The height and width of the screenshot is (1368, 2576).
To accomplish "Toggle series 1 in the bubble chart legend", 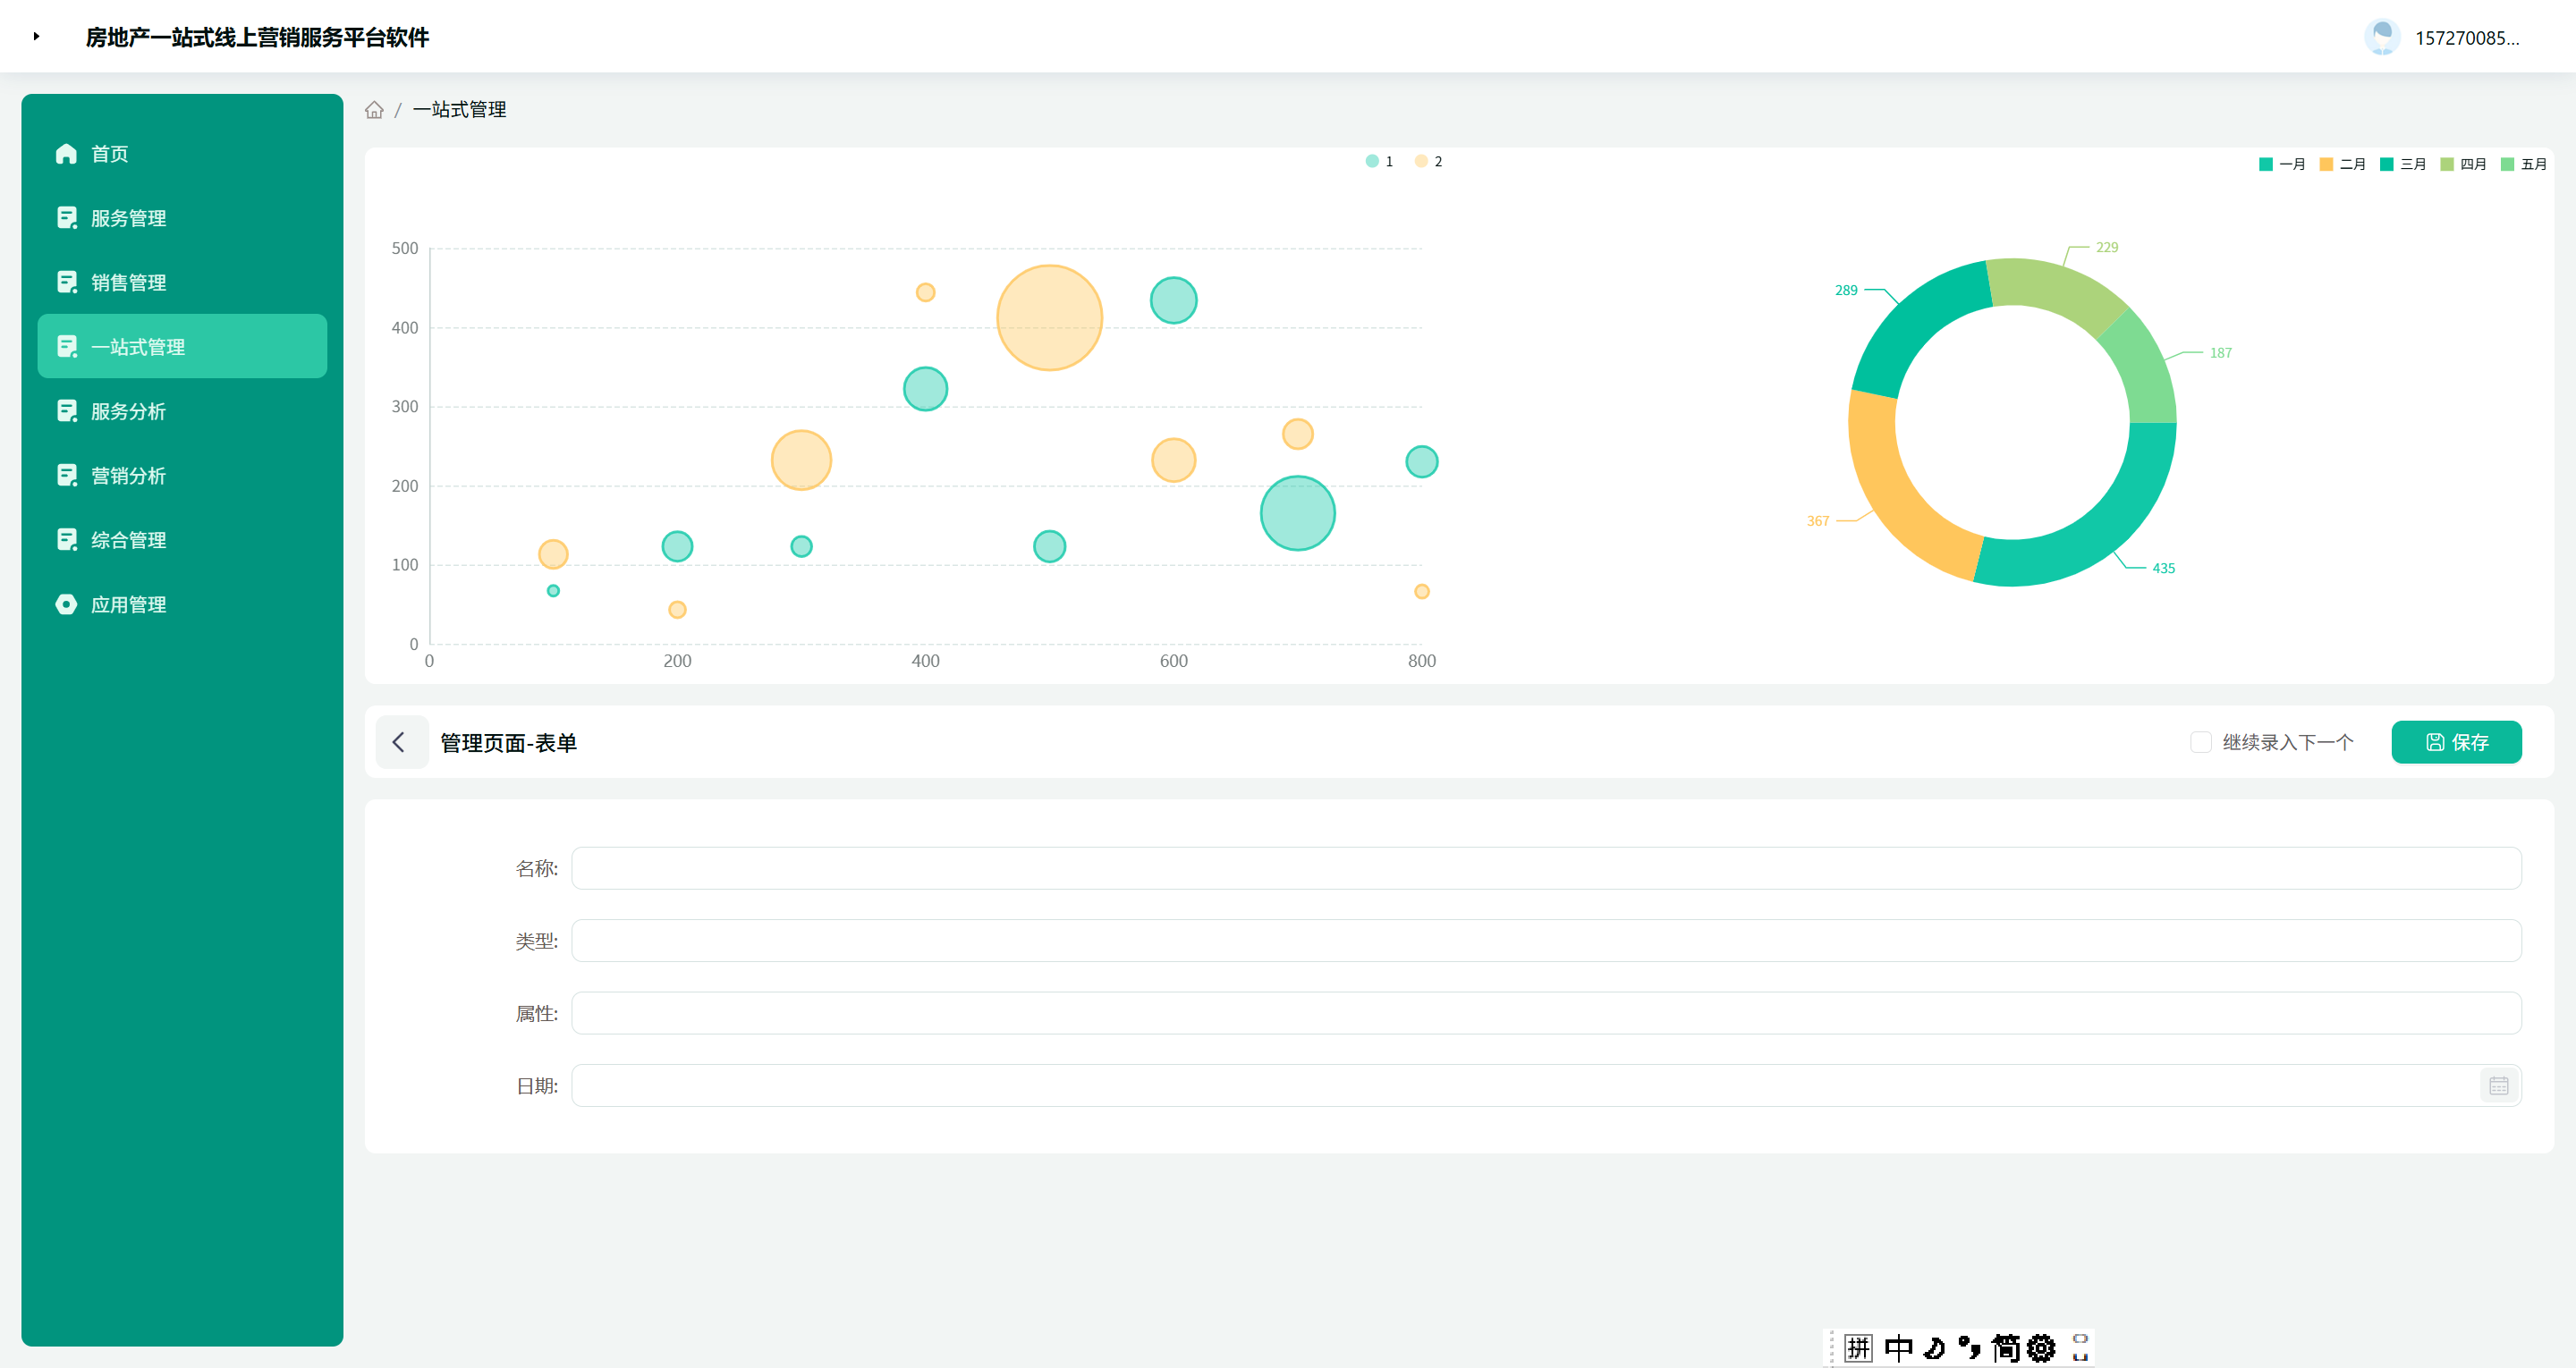I will pos(1379,161).
